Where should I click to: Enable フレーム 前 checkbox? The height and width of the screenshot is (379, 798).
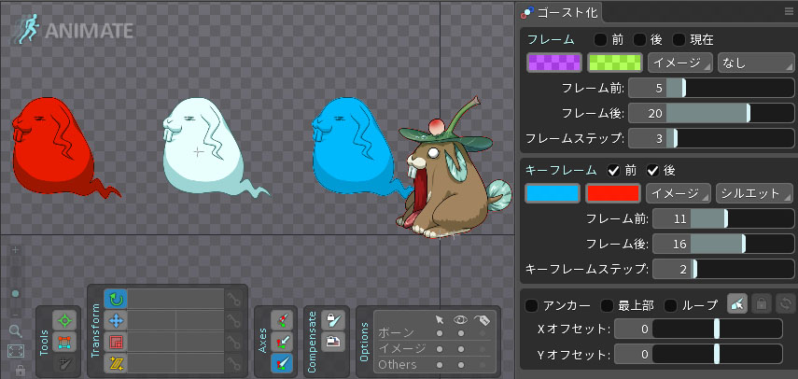(x=601, y=39)
